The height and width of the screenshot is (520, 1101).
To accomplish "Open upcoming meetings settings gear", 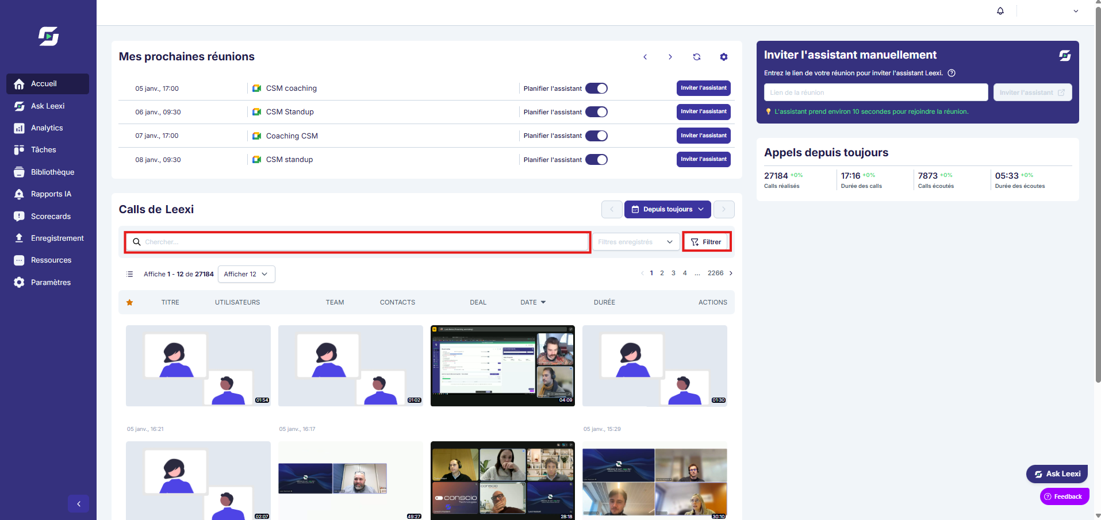I will point(724,57).
